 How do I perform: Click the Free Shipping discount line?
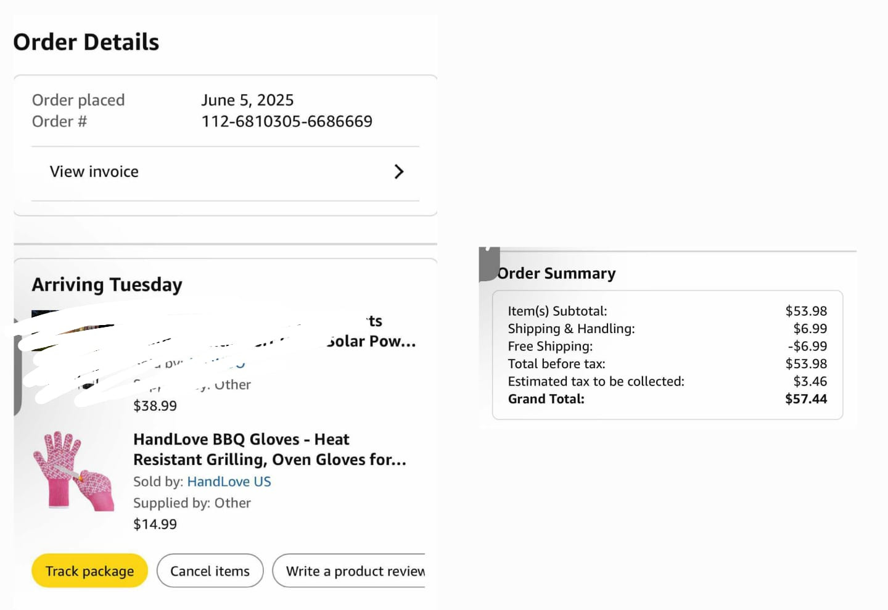click(x=667, y=346)
